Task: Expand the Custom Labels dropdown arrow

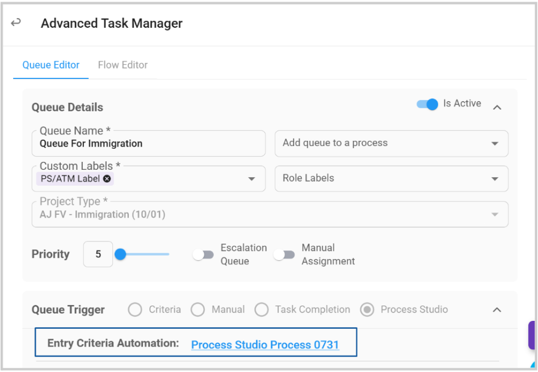Action: (251, 179)
